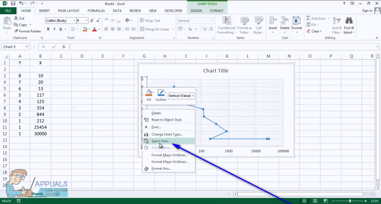
Task: Undo the last action
Action: click(21, 3)
